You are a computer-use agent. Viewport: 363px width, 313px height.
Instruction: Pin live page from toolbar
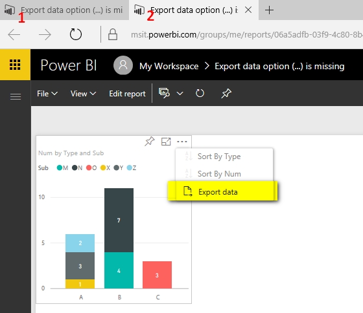(226, 93)
